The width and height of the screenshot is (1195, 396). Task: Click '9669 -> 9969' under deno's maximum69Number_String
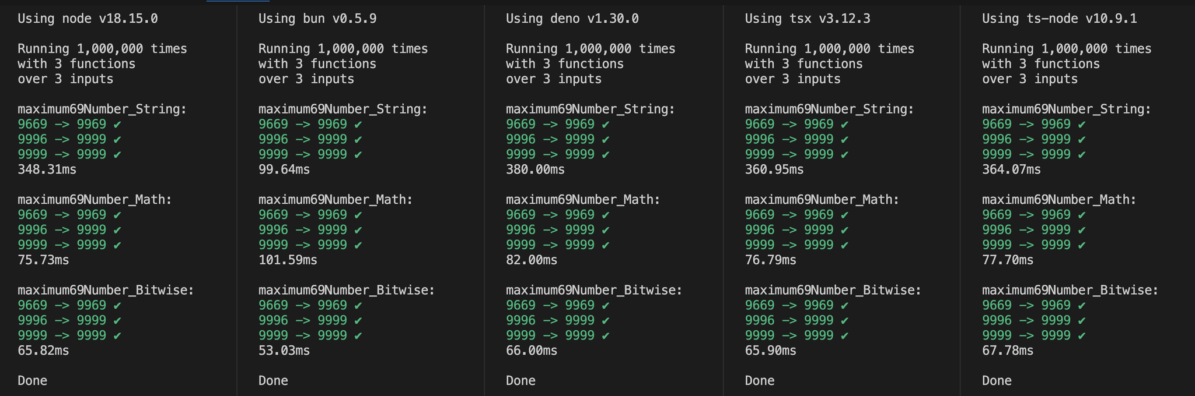click(550, 124)
